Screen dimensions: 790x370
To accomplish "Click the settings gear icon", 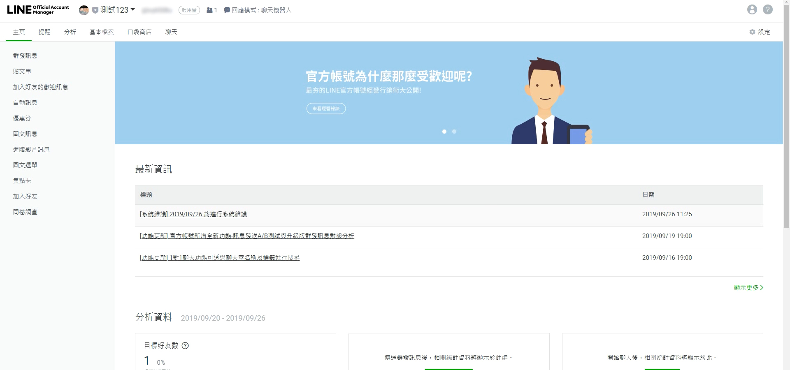I will (x=753, y=32).
